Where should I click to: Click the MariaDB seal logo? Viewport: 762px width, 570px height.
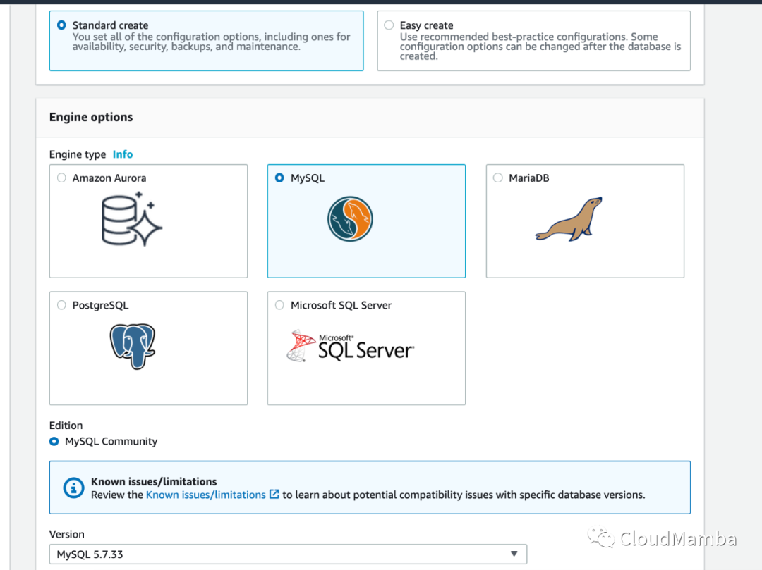tap(569, 219)
